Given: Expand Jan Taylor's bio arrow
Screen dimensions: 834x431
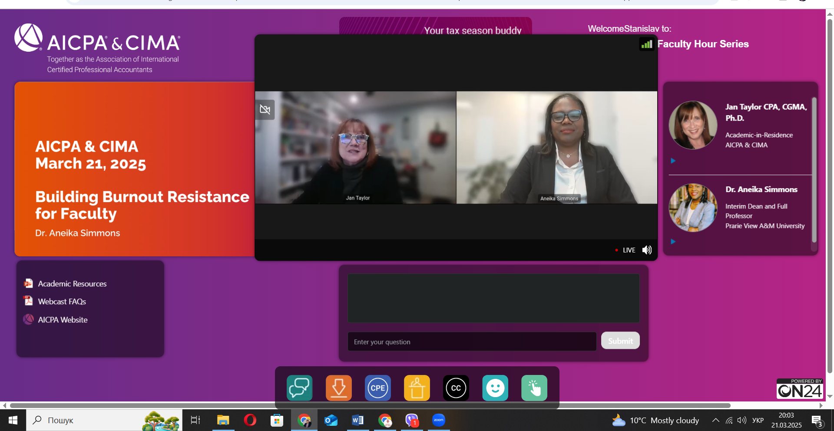Looking at the screenshot, I should (673, 161).
